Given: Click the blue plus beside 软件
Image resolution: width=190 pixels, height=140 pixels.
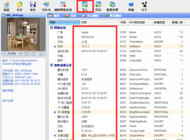Looking at the screenshot, I should [x=55, y=47].
